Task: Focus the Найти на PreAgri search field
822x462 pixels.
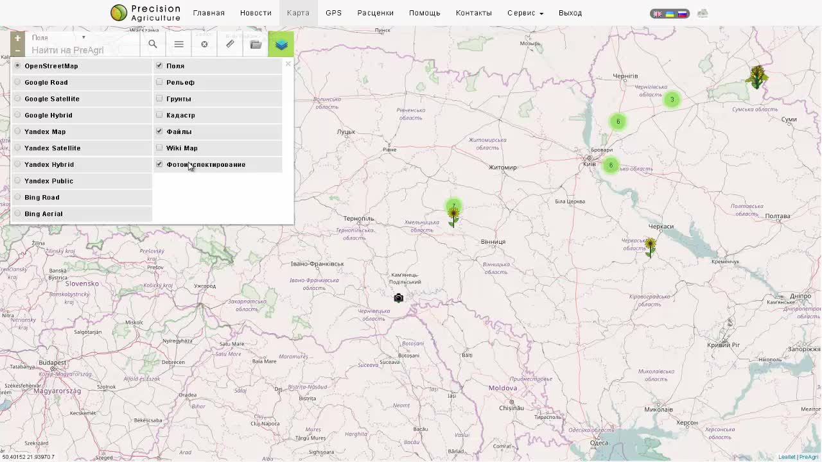Action: click(84, 50)
